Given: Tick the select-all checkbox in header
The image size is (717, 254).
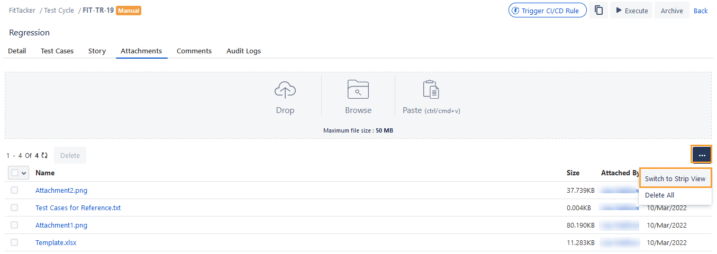Looking at the screenshot, I should (15, 173).
